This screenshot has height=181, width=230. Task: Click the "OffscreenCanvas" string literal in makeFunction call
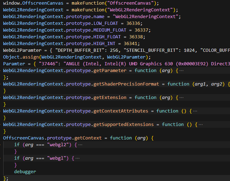130,3
